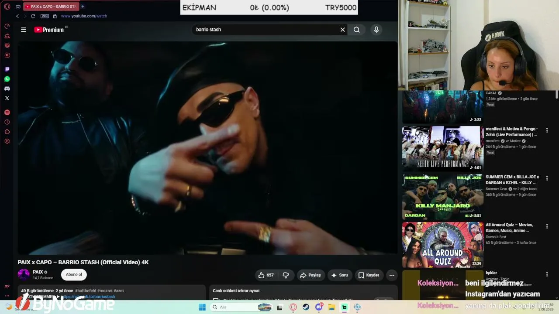Viewport: 559px width, 314px height.
Task: Open extensions cube in sidebar
Action: click(7, 132)
